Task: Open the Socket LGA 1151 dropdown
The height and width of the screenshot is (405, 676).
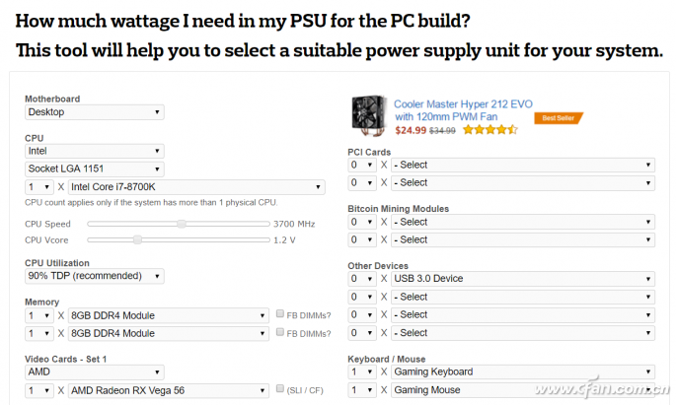Action: (x=95, y=169)
